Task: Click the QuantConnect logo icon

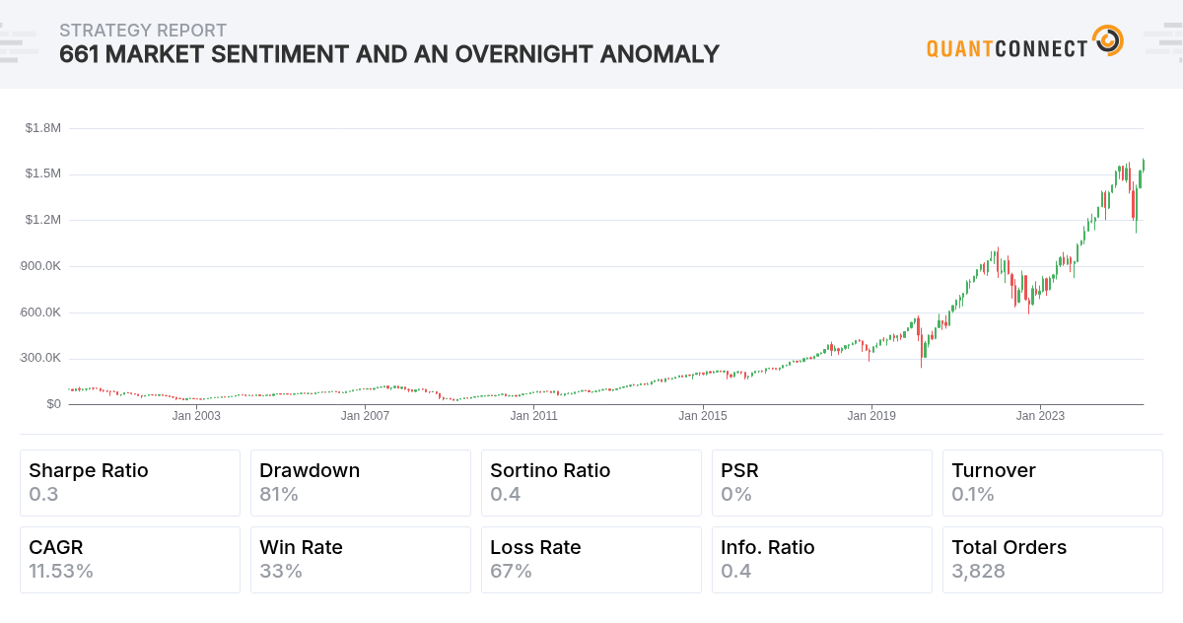Action: click(1108, 41)
